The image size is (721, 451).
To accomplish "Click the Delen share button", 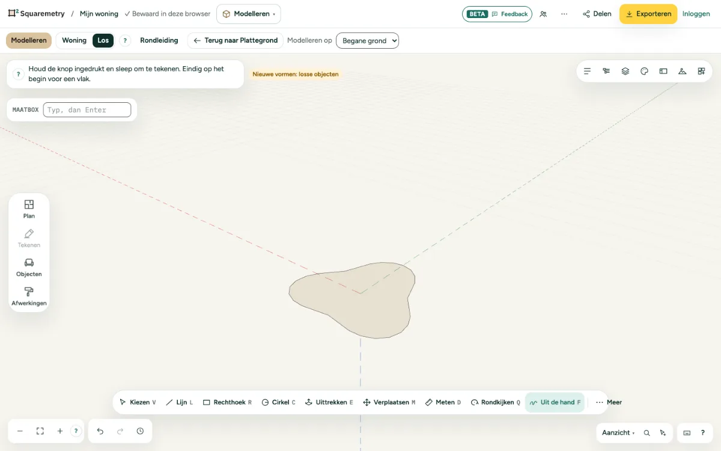I will 597,14.
